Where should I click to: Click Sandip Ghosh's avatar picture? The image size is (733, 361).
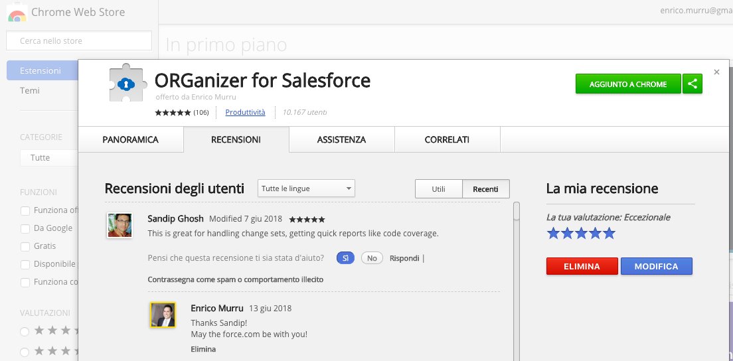click(120, 225)
